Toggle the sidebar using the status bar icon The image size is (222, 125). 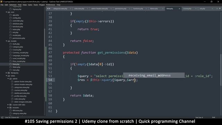tap(2, 117)
